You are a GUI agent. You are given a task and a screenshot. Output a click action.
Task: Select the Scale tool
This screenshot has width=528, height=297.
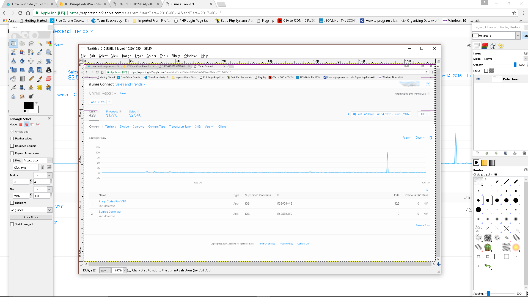(x=13, y=70)
